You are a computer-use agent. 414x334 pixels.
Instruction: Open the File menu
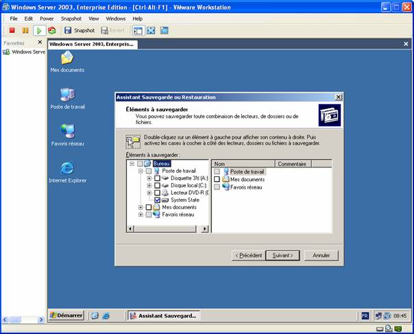14,19
